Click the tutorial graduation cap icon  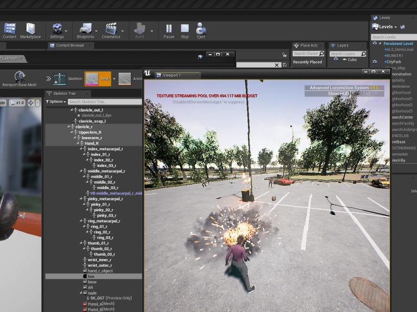pos(200,57)
